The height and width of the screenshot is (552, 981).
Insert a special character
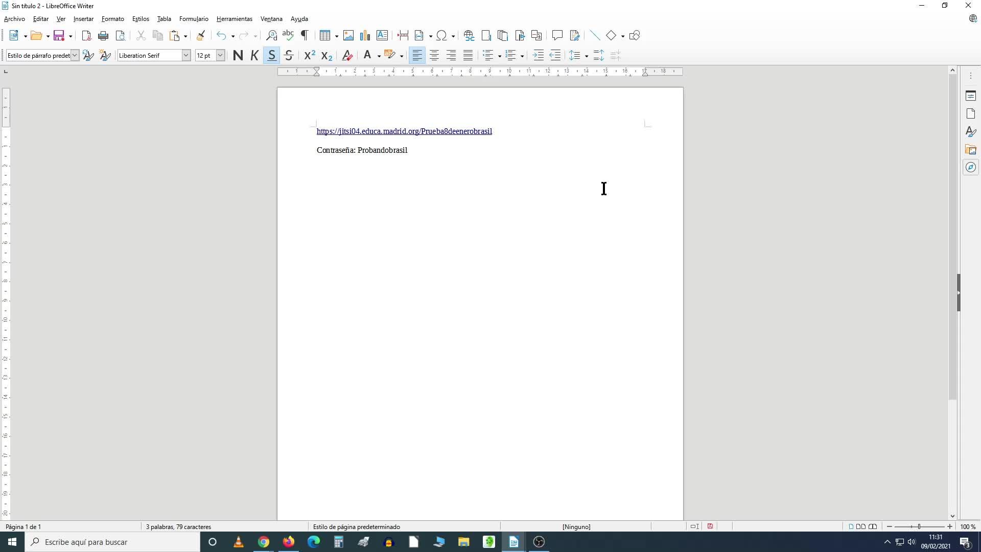click(x=441, y=36)
